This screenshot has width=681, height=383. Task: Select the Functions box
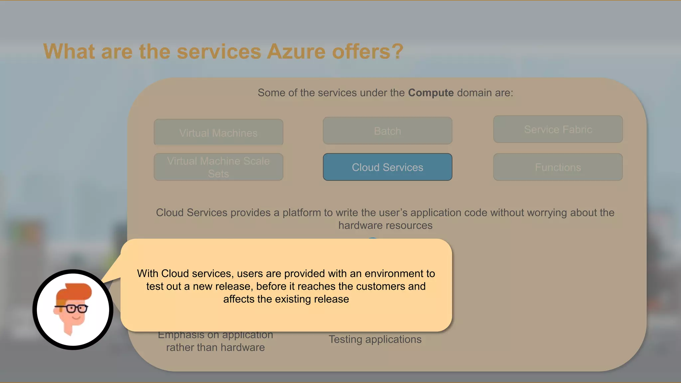coord(558,167)
